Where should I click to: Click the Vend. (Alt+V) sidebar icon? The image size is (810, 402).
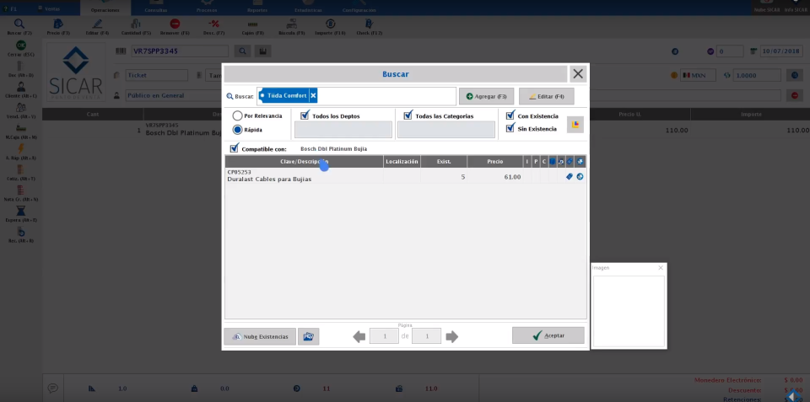click(x=20, y=107)
